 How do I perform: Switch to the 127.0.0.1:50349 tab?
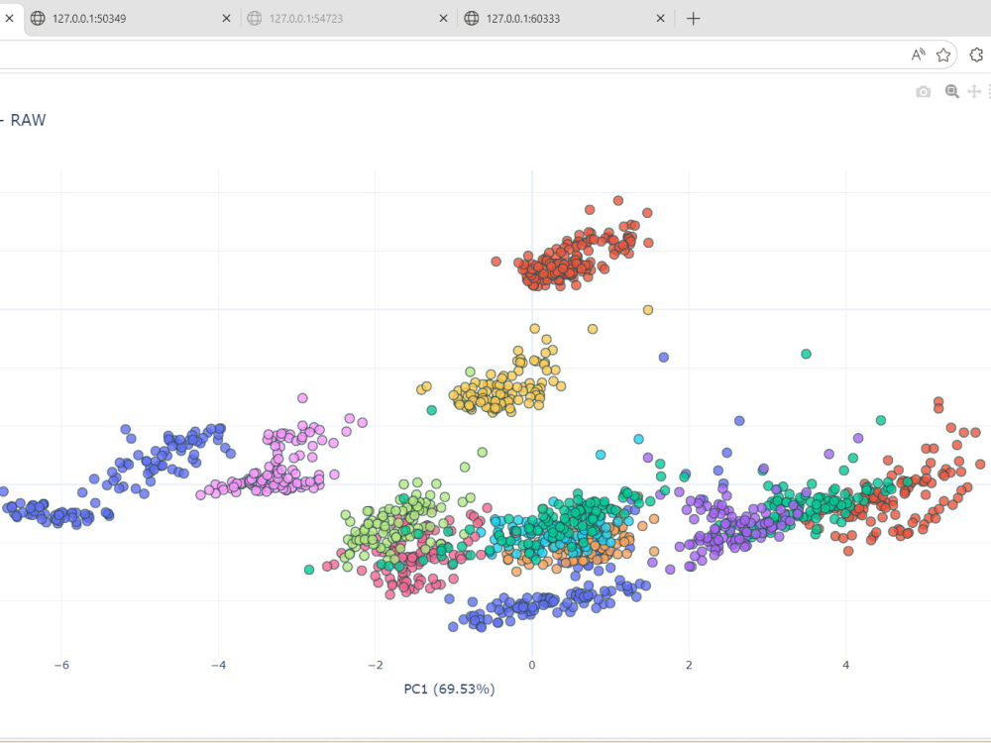tap(132, 18)
